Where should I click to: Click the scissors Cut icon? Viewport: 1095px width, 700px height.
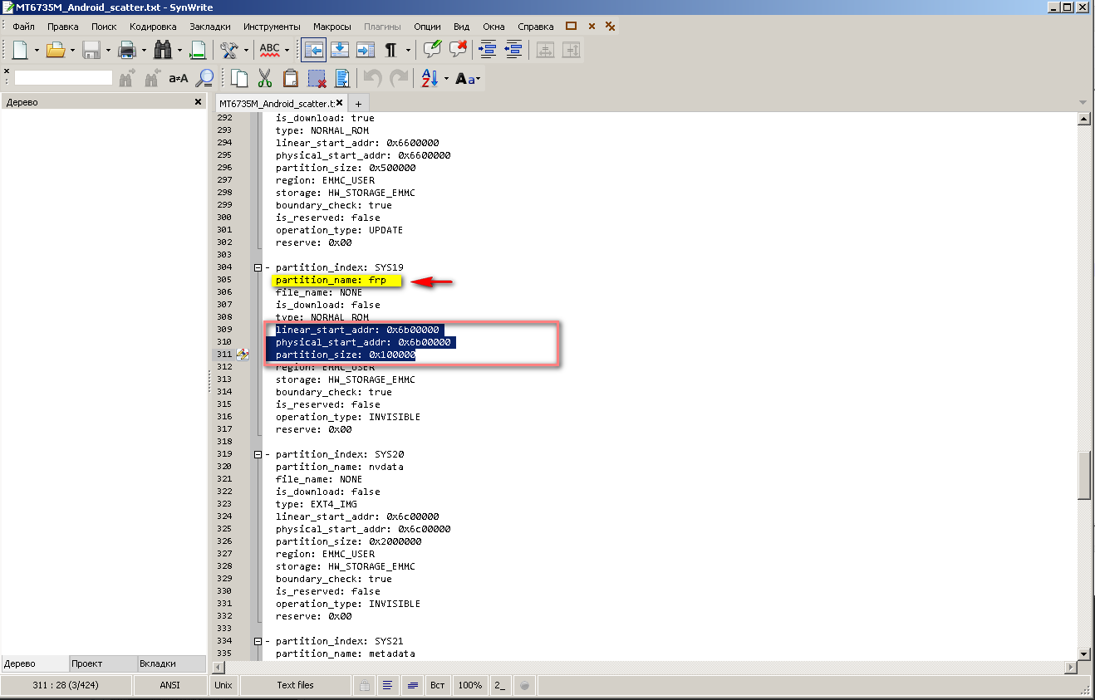tap(265, 78)
